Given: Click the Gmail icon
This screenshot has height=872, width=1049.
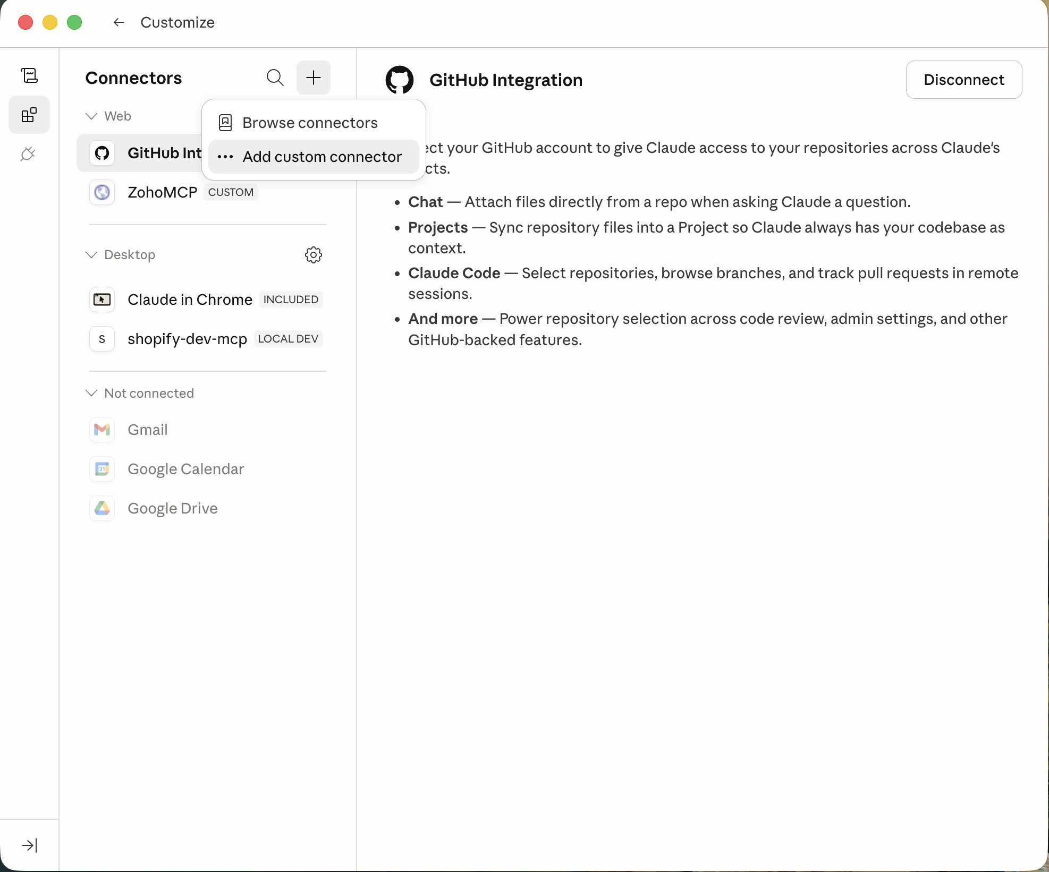Looking at the screenshot, I should tap(102, 430).
